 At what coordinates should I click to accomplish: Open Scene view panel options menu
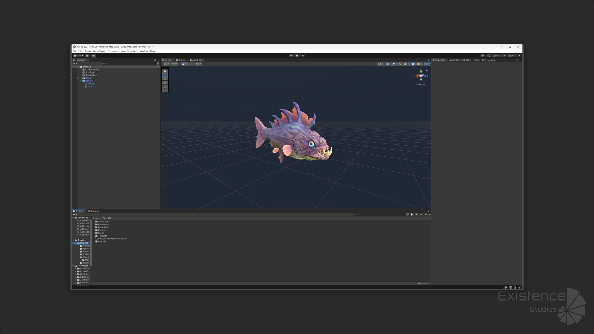(x=428, y=60)
